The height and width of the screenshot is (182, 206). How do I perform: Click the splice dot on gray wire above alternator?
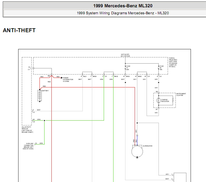(137, 123)
